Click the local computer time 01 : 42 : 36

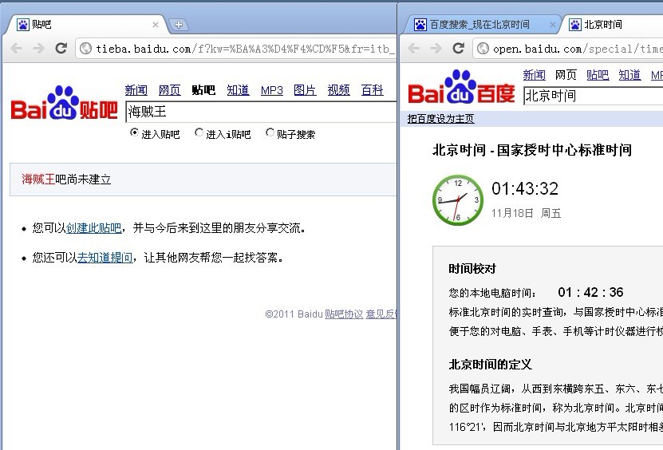(x=590, y=292)
